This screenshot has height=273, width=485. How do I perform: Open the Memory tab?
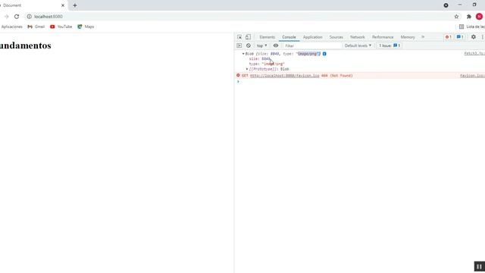click(408, 37)
